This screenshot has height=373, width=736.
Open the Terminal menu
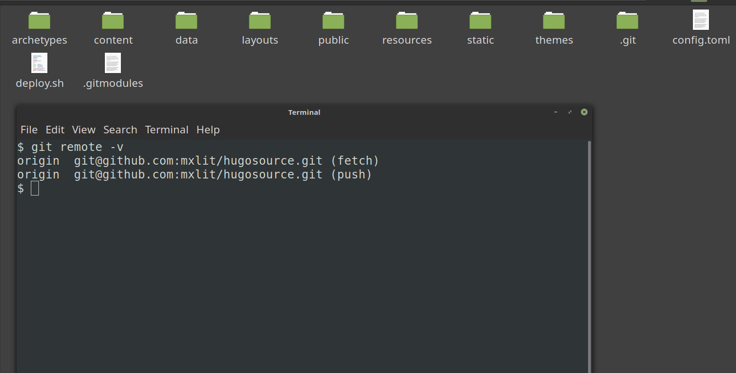pyautogui.click(x=167, y=130)
